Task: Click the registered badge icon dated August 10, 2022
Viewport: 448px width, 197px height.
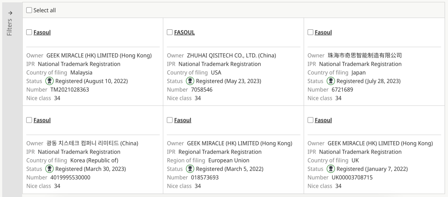Action: pyautogui.click(x=50, y=81)
